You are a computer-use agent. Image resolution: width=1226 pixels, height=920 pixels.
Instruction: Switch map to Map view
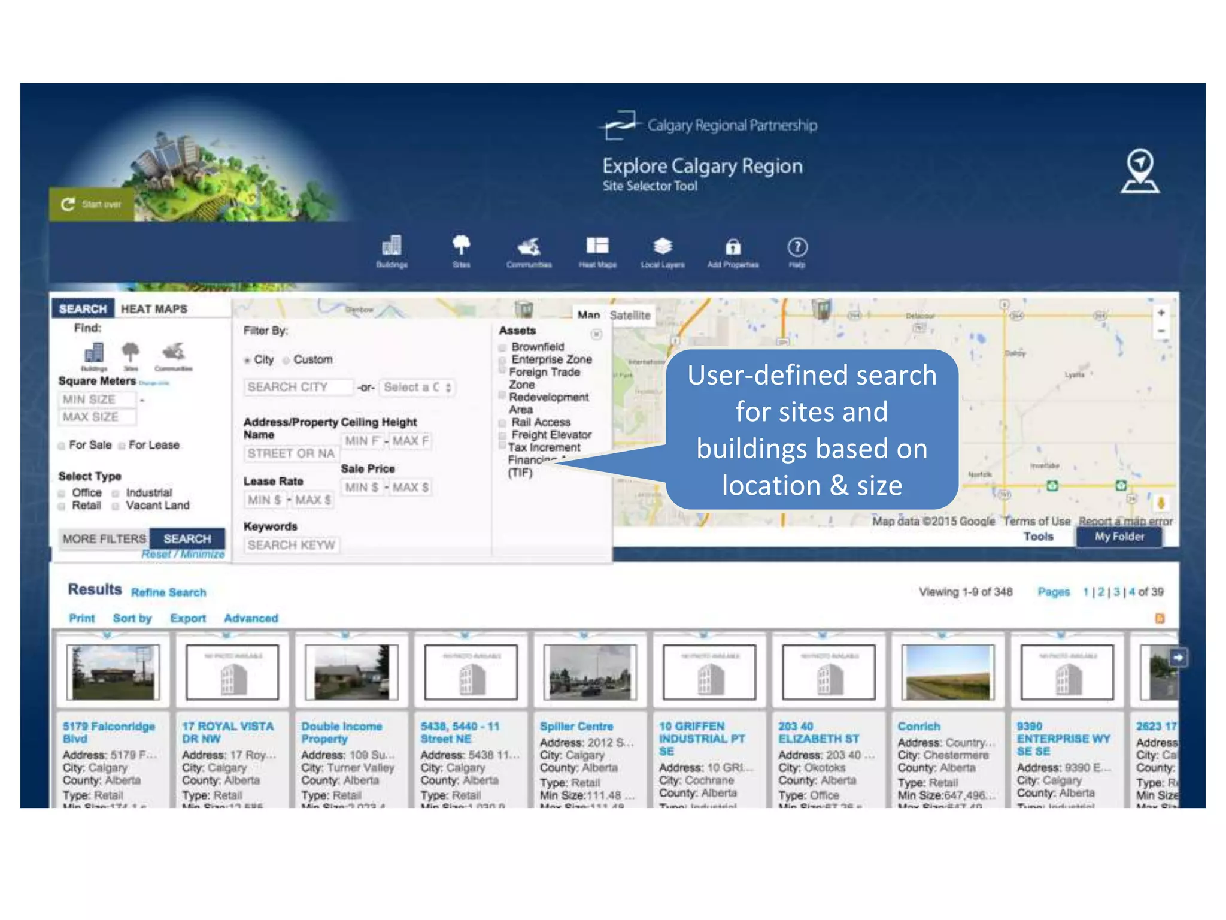(588, 315)
